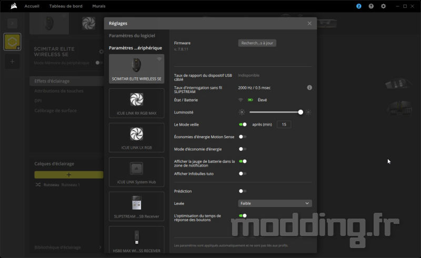
Task: Select the mouse device thumbnail in top strip
Action: (x=49, y=23)
